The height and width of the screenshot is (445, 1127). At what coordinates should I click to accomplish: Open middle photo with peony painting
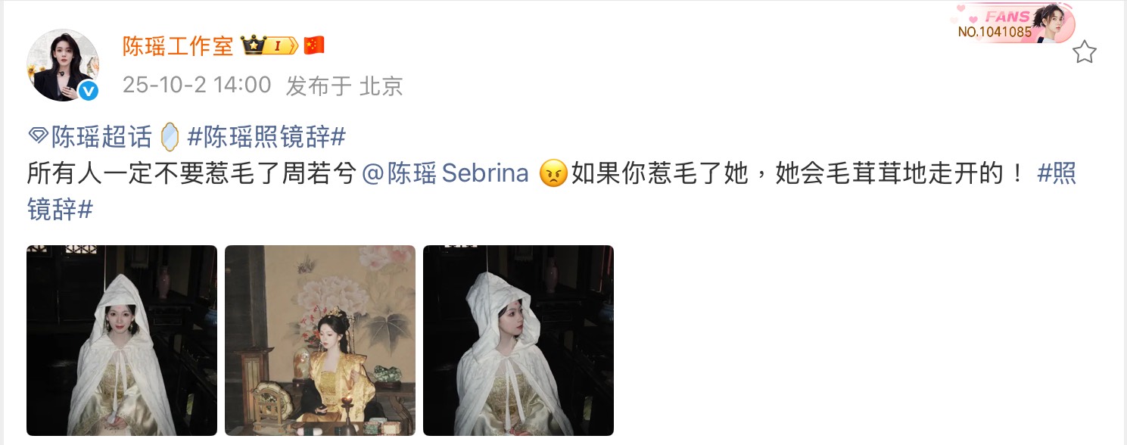[x=320, y=341]
